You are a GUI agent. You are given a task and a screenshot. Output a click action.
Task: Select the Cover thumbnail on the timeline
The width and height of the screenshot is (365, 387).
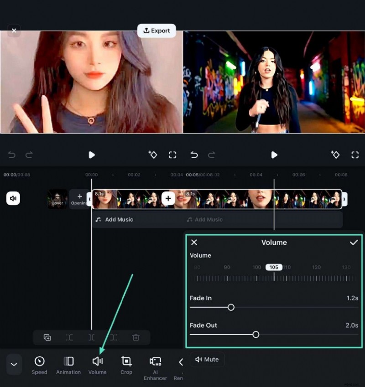tap(57, 198)
